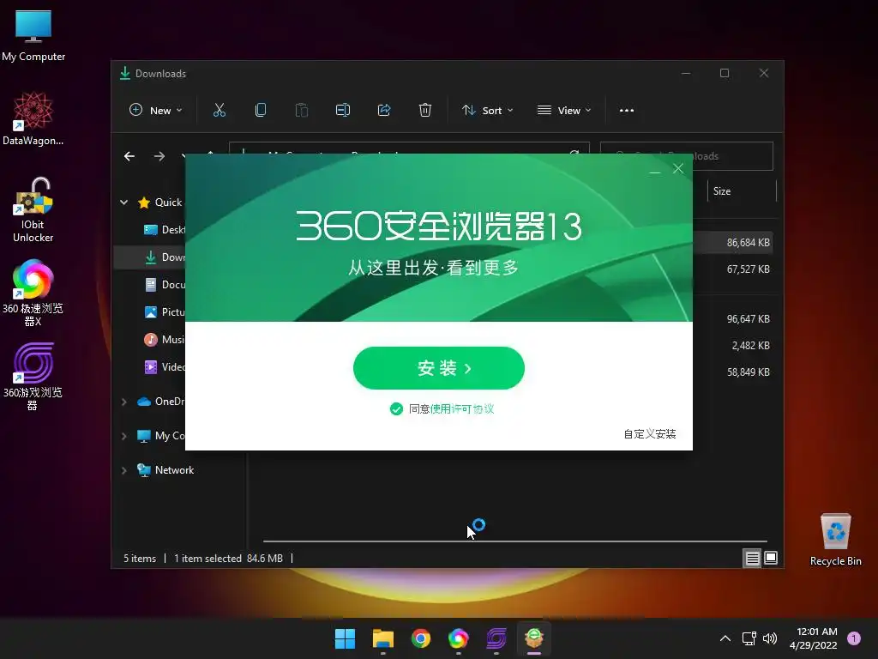The height and width of the screenshot is (659, 878).
Task: Open IObit Unlocker desktop shortcut
Action: (33, 210)
